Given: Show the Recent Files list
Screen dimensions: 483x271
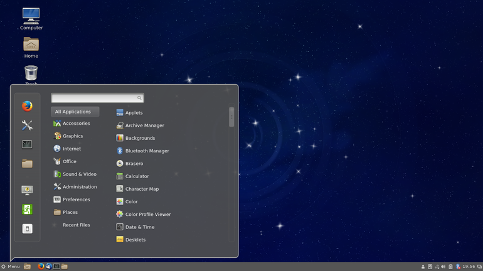Looking at the screenshot, I should click(x=75, y=225).
